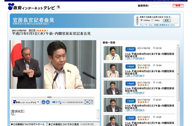Open the この番組についてのアンケート tab

point(28,124)
